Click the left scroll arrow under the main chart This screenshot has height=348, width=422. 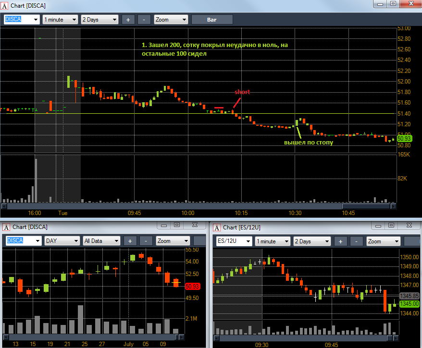pos(4,206)
